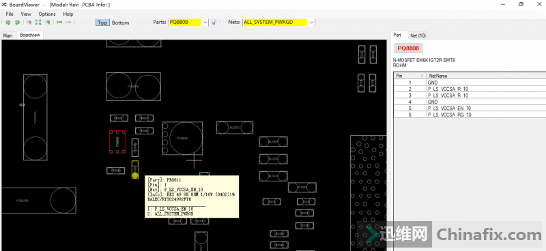Click the rotate right green icon
The height and width of the screenshot is (251, 546).
(x=16, y=23)
